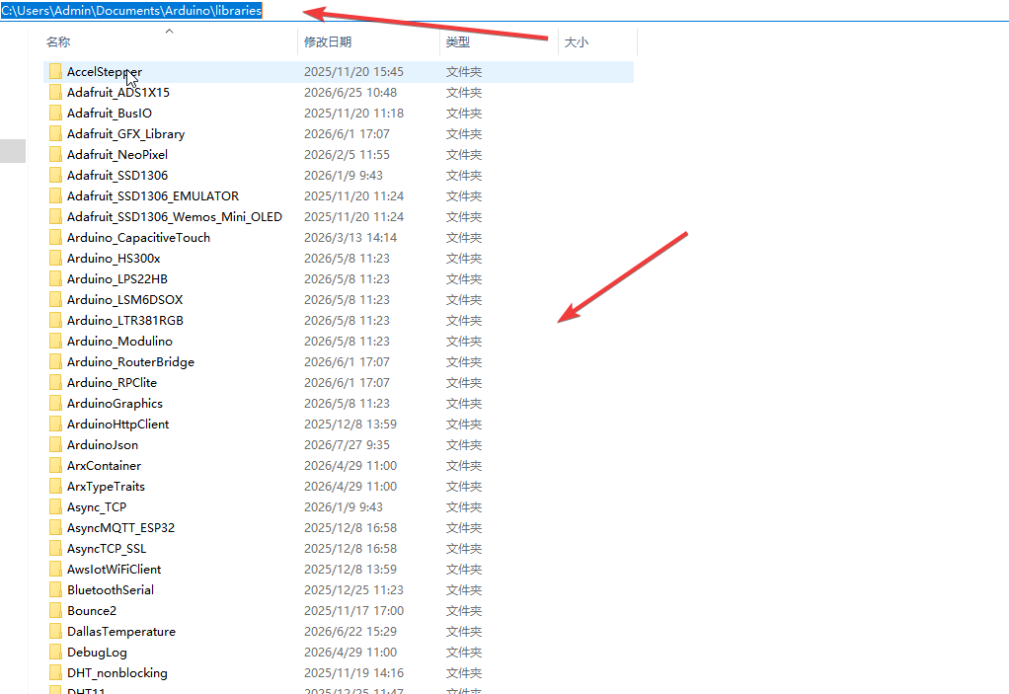The width and height of the screenshot is (1009, 694).
Task: Click the Bounce2 folder icon
Action: click(56, 610)
